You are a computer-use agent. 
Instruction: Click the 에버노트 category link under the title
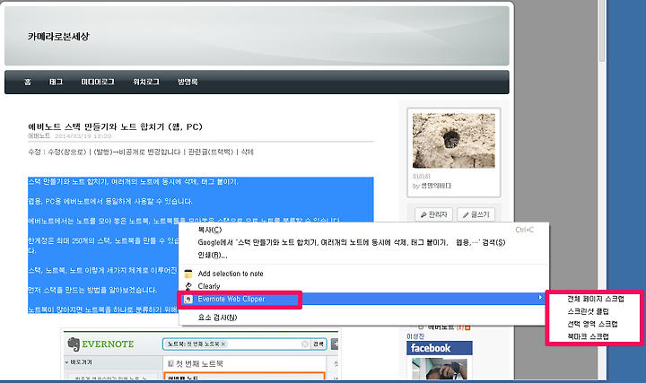39,136
